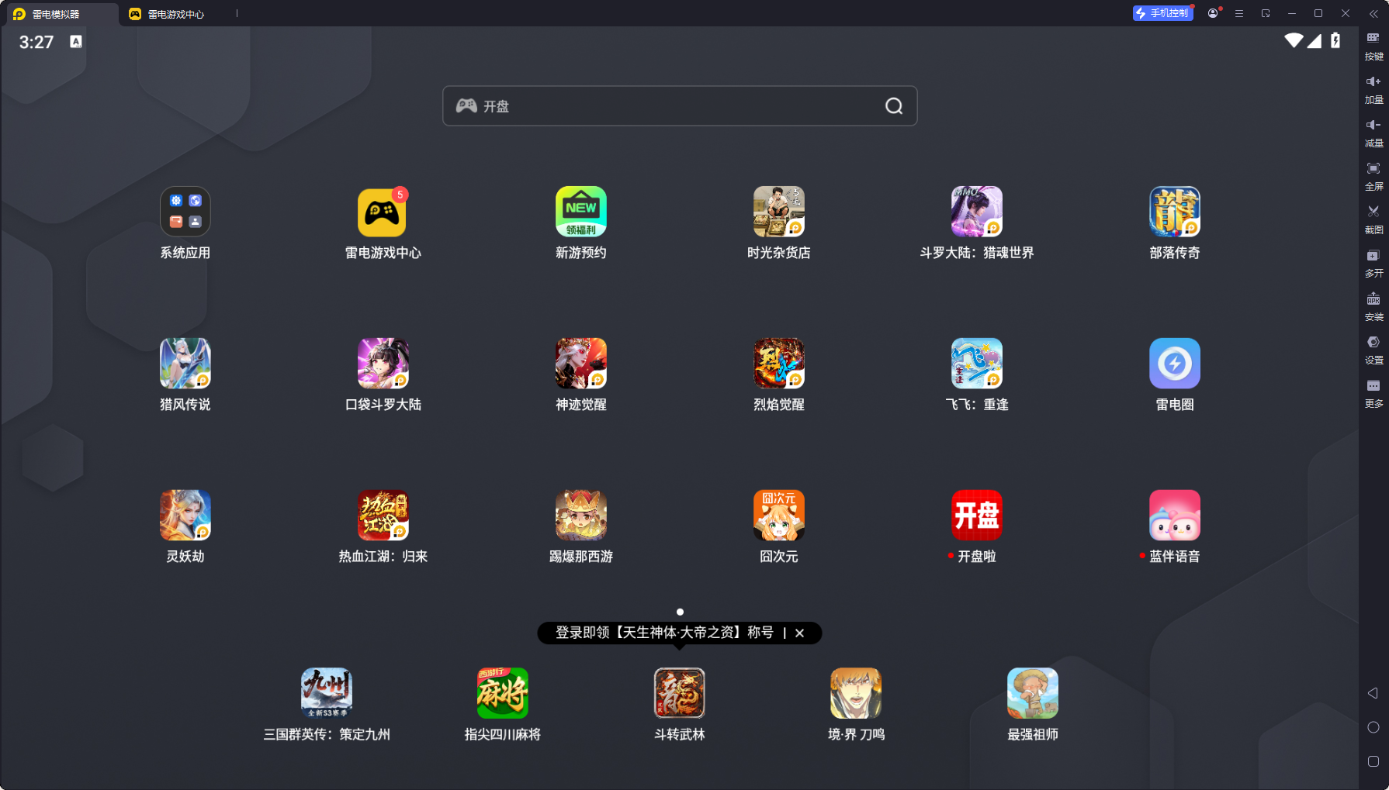This screenshot has height=790, width=1389.
Task: Open the 雷电圈 app icon
Action: coord(1174,364)
